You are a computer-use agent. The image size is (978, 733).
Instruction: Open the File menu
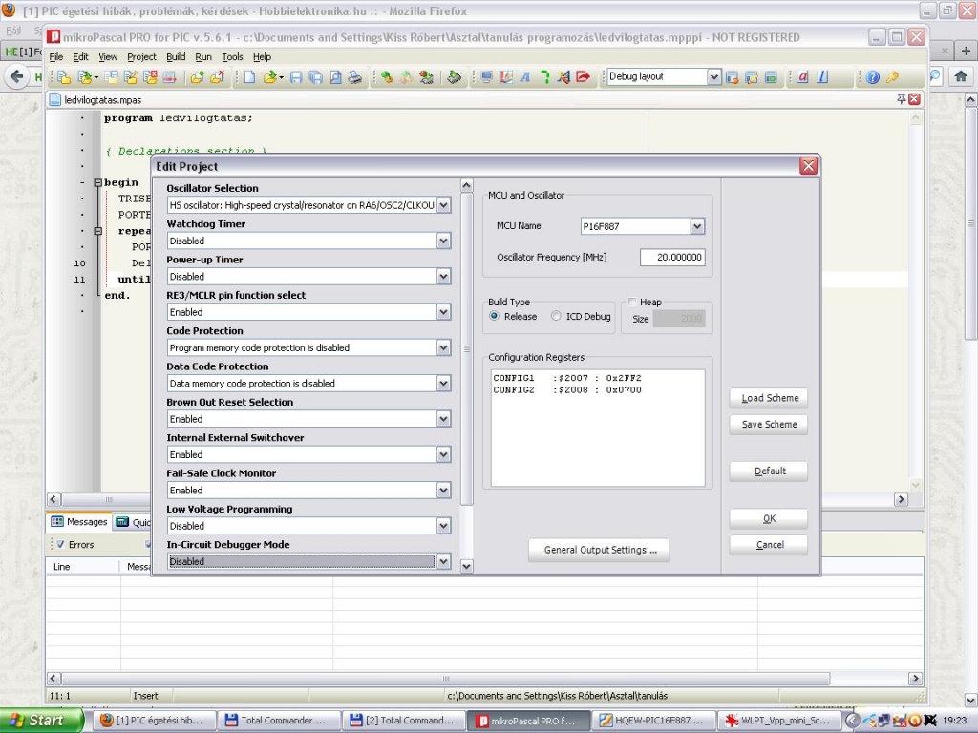tap(56, 56)
